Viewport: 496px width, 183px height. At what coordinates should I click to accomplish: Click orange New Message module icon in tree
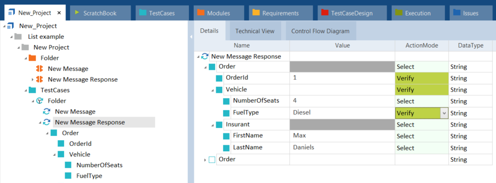[x=39, y=69]
